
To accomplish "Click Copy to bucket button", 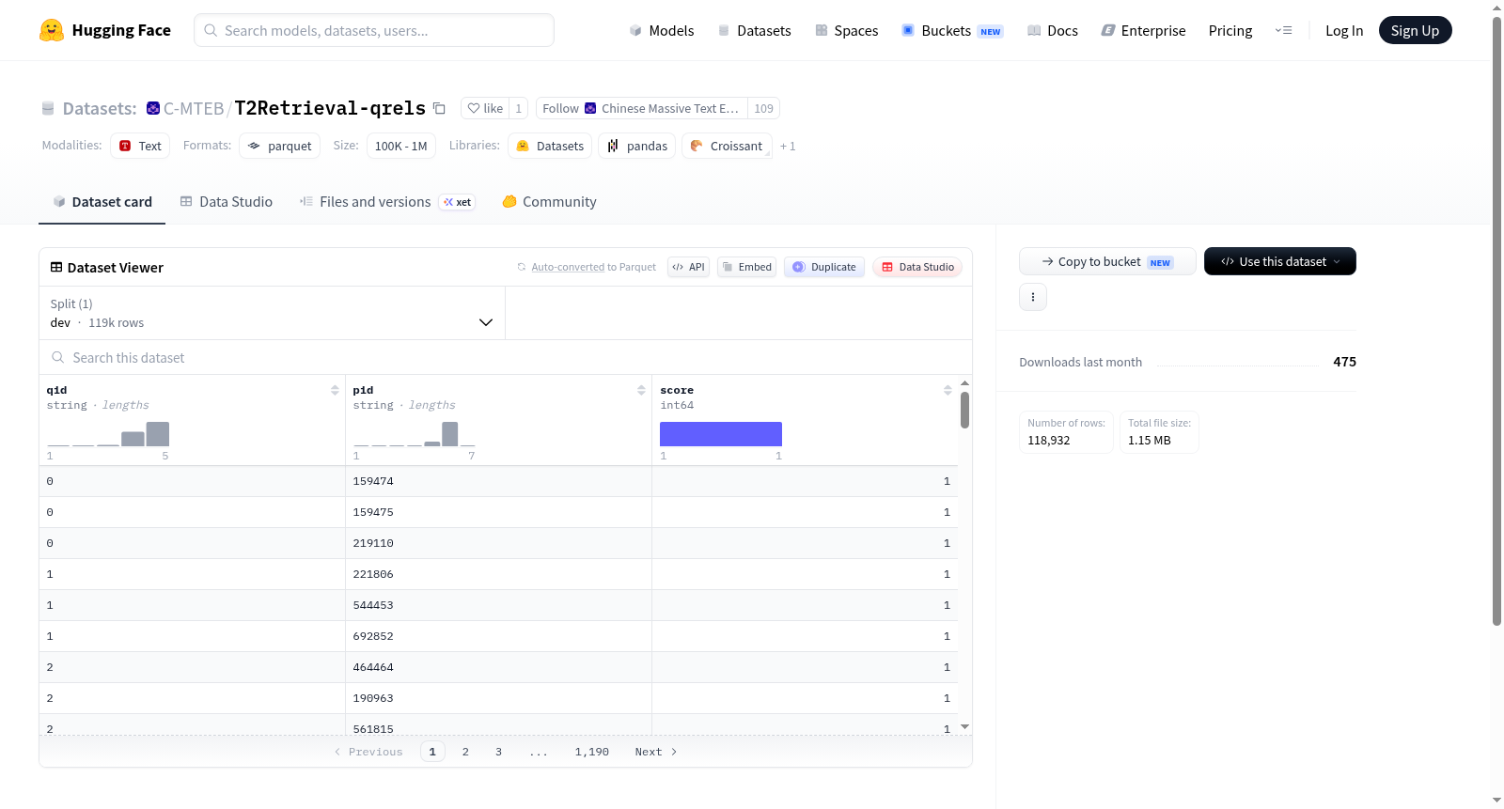I will pos(1107,261).
